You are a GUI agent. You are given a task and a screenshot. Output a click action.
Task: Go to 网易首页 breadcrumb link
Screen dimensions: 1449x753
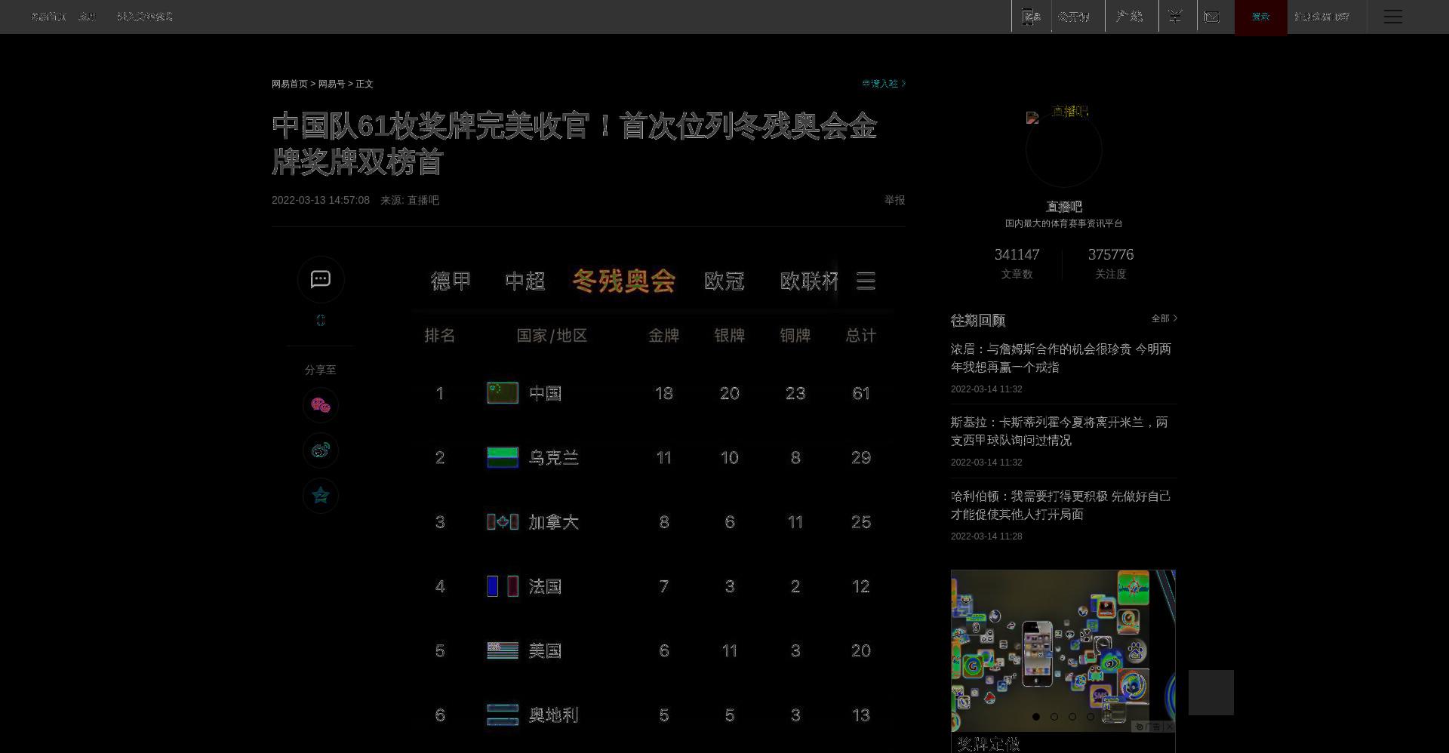click(290, 84)
